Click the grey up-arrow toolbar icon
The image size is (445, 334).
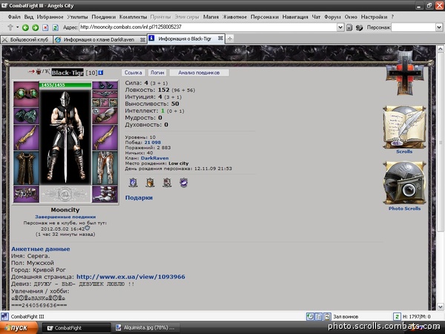coord(10,27)
